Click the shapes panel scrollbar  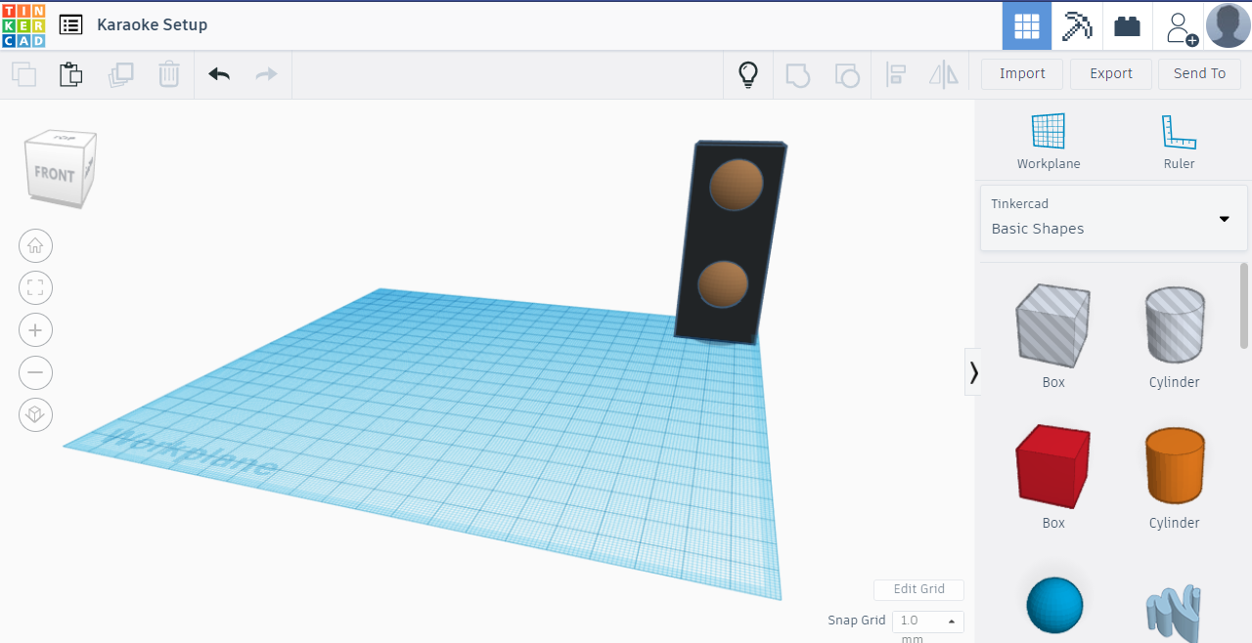point(1244,305)
